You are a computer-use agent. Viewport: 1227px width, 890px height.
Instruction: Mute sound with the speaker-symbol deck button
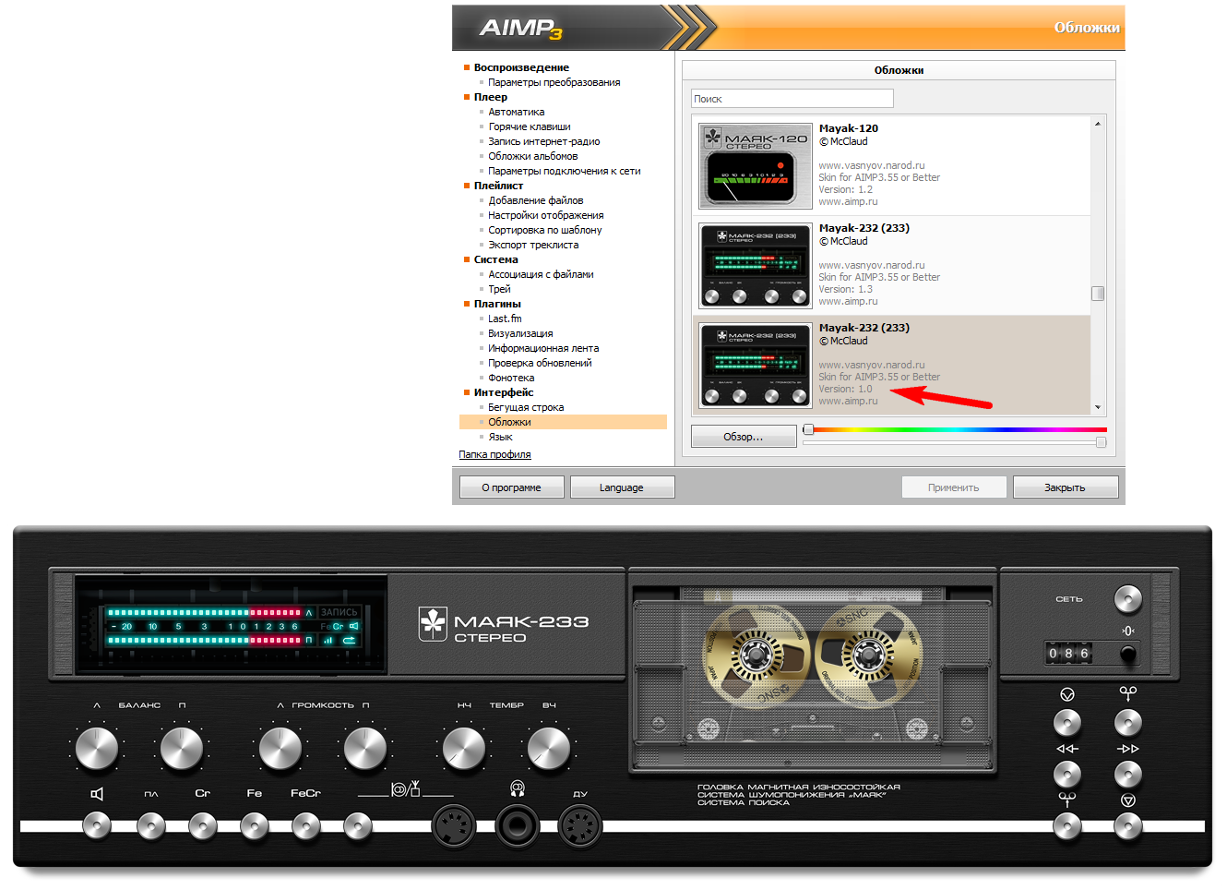tap(97, 825)
